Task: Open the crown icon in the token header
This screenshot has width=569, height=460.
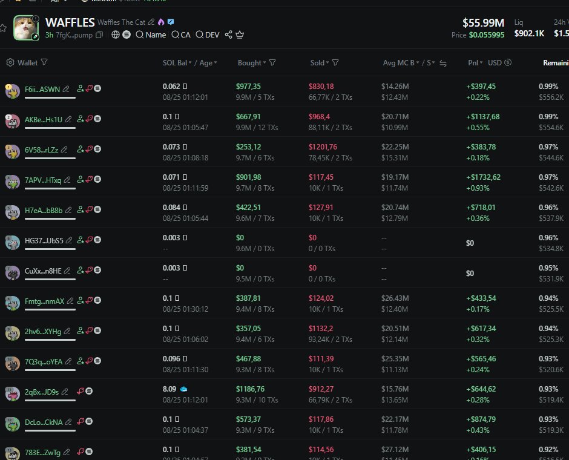Action: [x=240, y=35]
